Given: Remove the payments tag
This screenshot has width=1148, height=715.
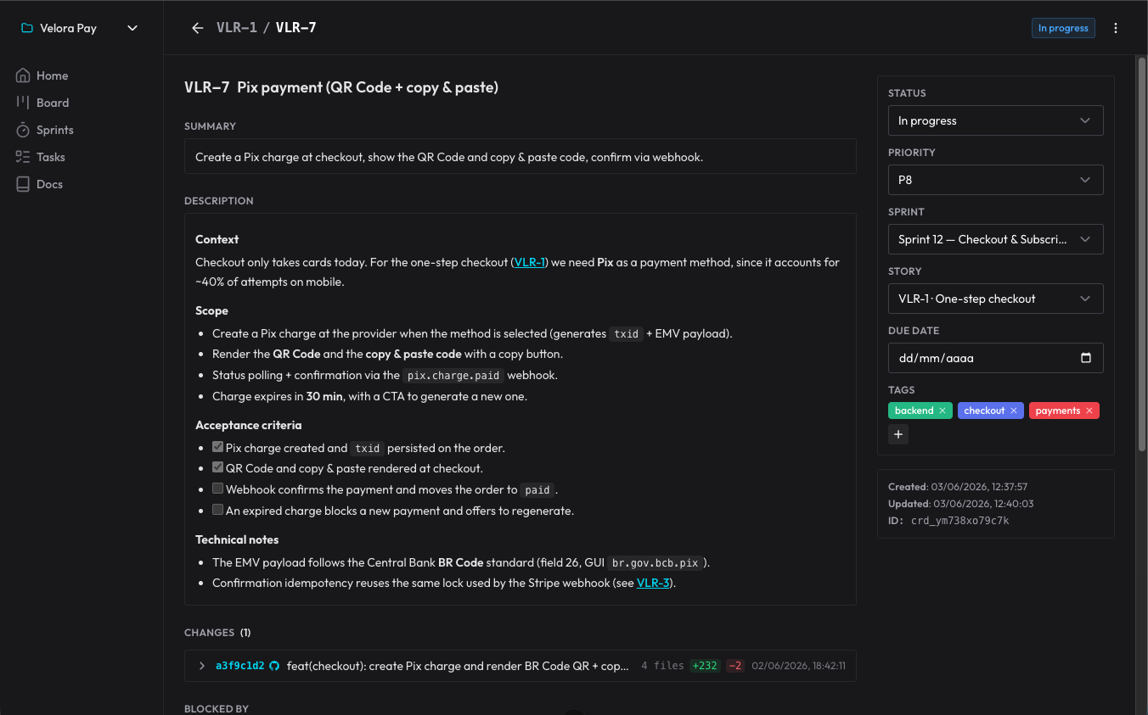Looking at the screenshot, I should [x=1089, y=411].
